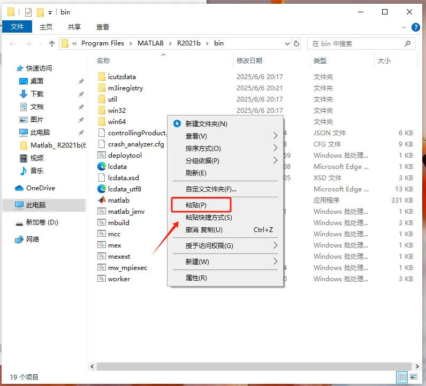
Task: Click the horizontal scrollbar right arrow
Action: [x=417, y=366]
